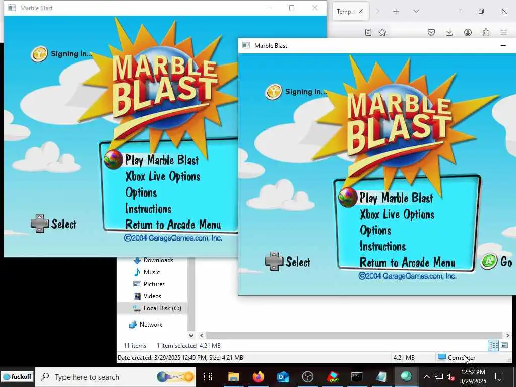Click the Signing In text in front window
Screen dimensions: 516x387
306,92
